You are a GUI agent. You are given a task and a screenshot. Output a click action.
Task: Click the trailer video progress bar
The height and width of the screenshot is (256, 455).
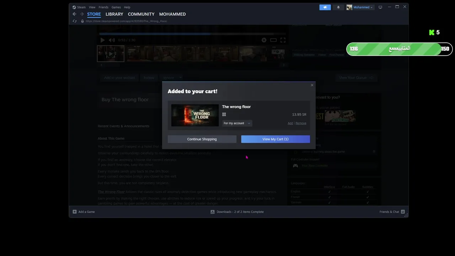(x=192, y=34)
